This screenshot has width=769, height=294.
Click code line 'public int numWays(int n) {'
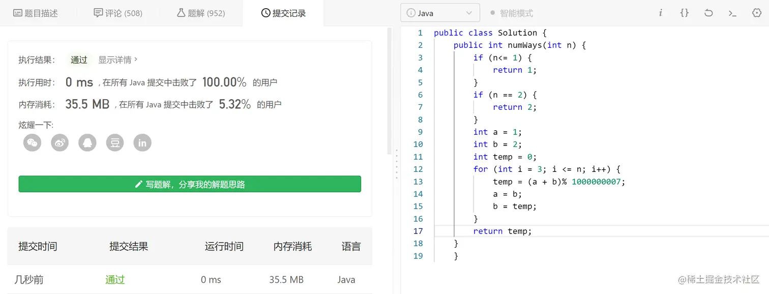(x=520, y=45)
